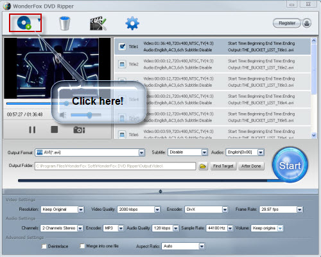The image size is (321, 257).
Task: Check the Title2 checkbox
Action: (122, 64)
